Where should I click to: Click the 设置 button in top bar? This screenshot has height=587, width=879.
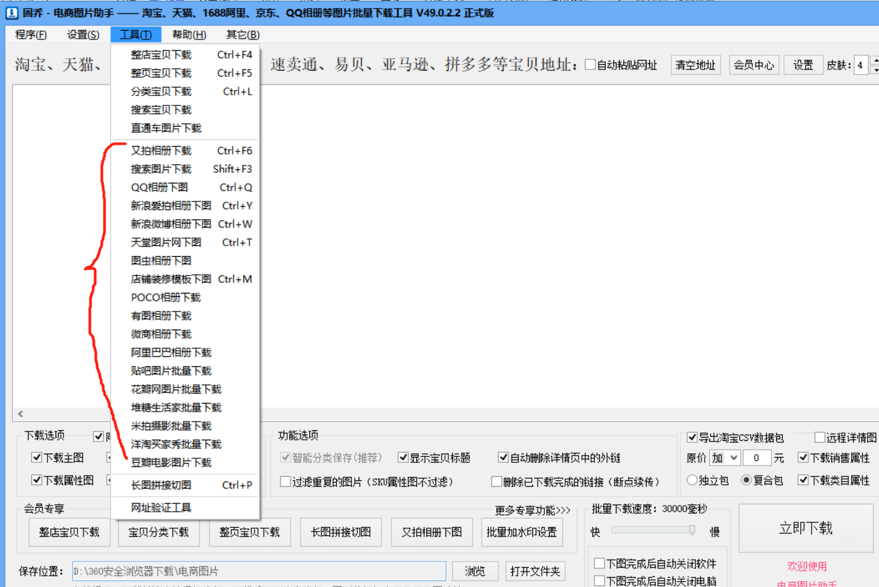click(x=804, y=65)
